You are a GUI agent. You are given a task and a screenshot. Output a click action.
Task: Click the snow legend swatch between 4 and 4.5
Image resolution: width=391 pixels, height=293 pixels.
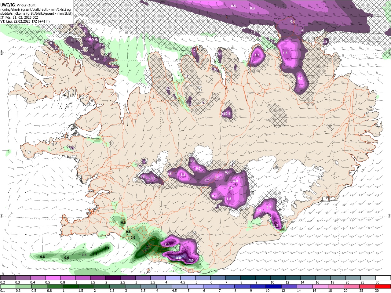click(x=173, y=278)
